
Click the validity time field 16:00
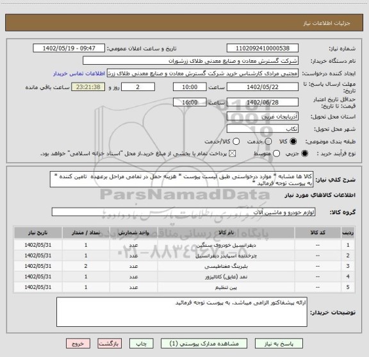190,102
